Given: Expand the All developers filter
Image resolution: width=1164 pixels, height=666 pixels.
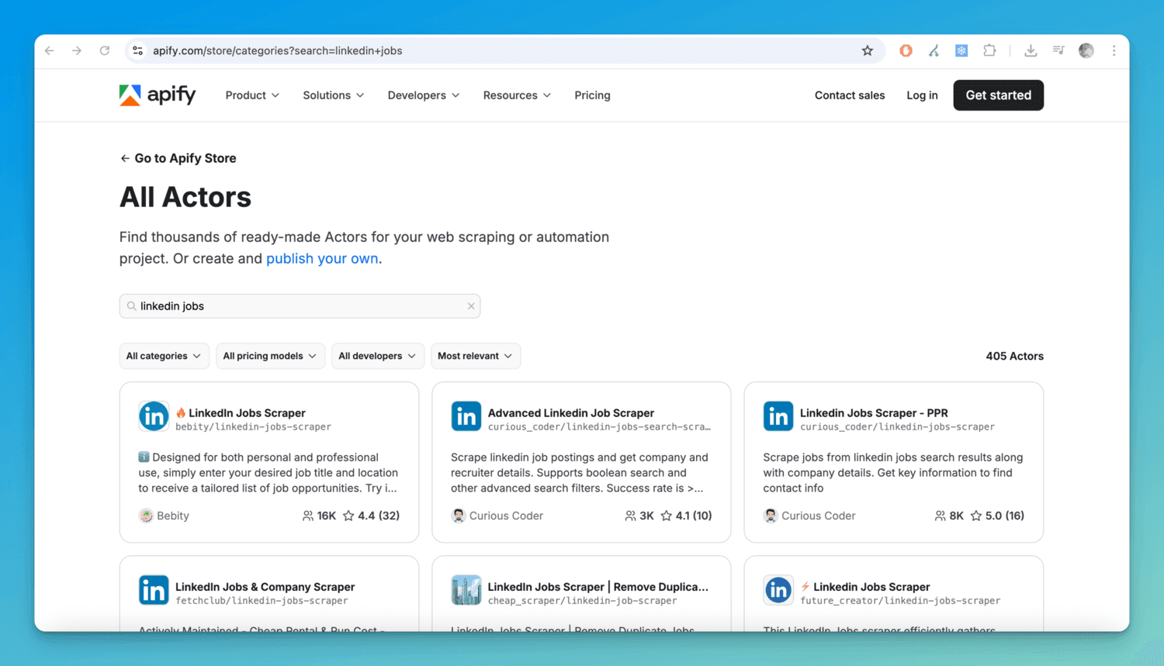Looking at the screenshot, I should click(377, 356).
